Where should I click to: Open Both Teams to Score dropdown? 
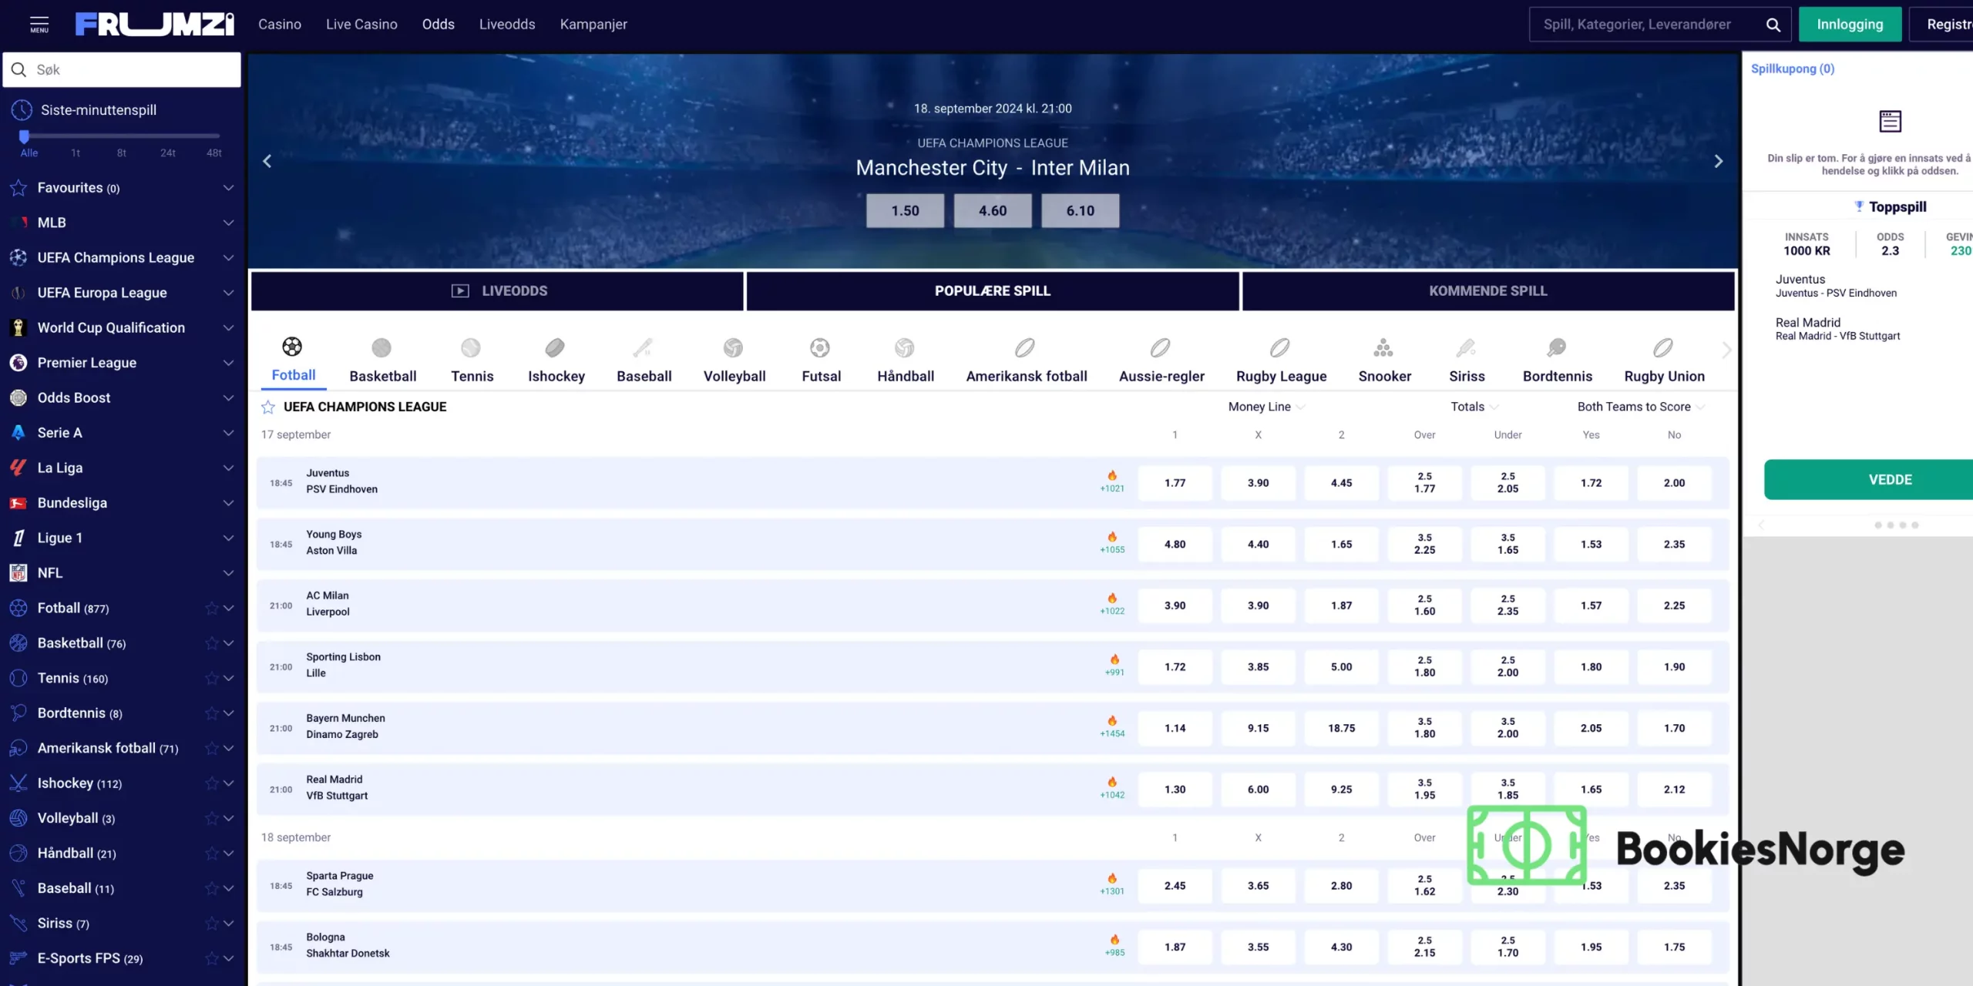pos(1641,407)
